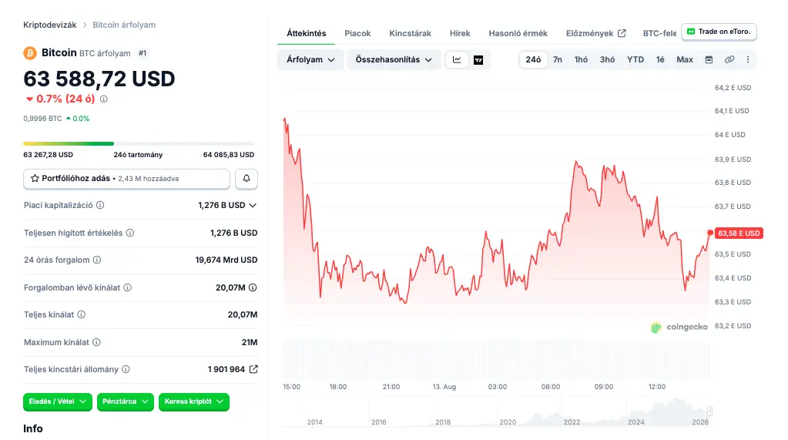The width and height of the screenshot is (788, 440).
Task: Open the Összehasonlítás dropdown
Action: [x=394, y=60]
